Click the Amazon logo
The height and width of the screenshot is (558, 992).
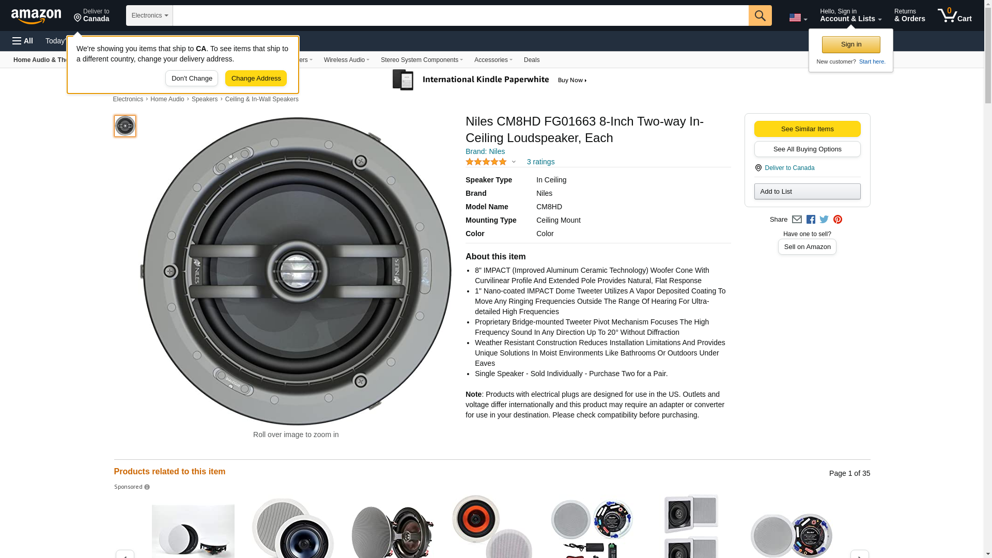[36, 16]
